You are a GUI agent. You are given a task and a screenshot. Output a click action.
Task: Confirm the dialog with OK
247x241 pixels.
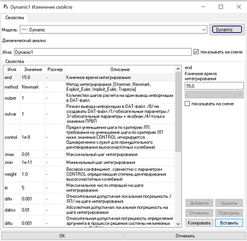click(62, 236)
